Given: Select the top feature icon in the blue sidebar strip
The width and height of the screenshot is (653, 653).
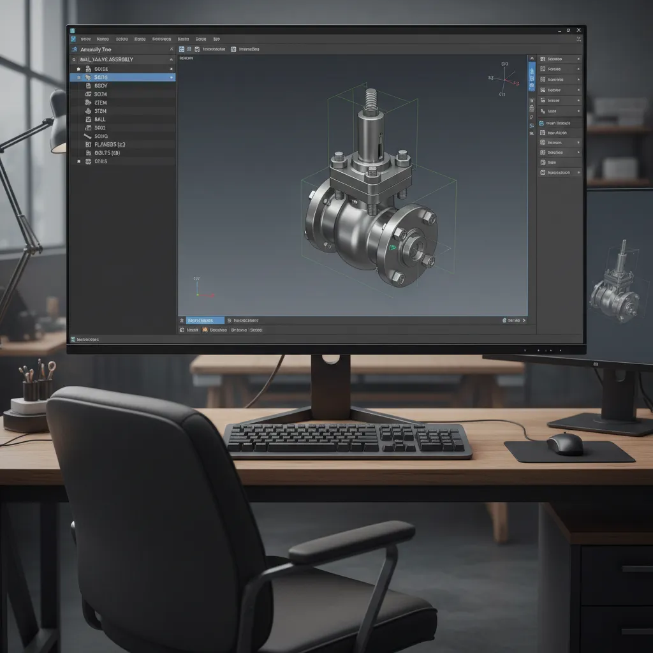Looking at the screenshot, I should 532,70.
